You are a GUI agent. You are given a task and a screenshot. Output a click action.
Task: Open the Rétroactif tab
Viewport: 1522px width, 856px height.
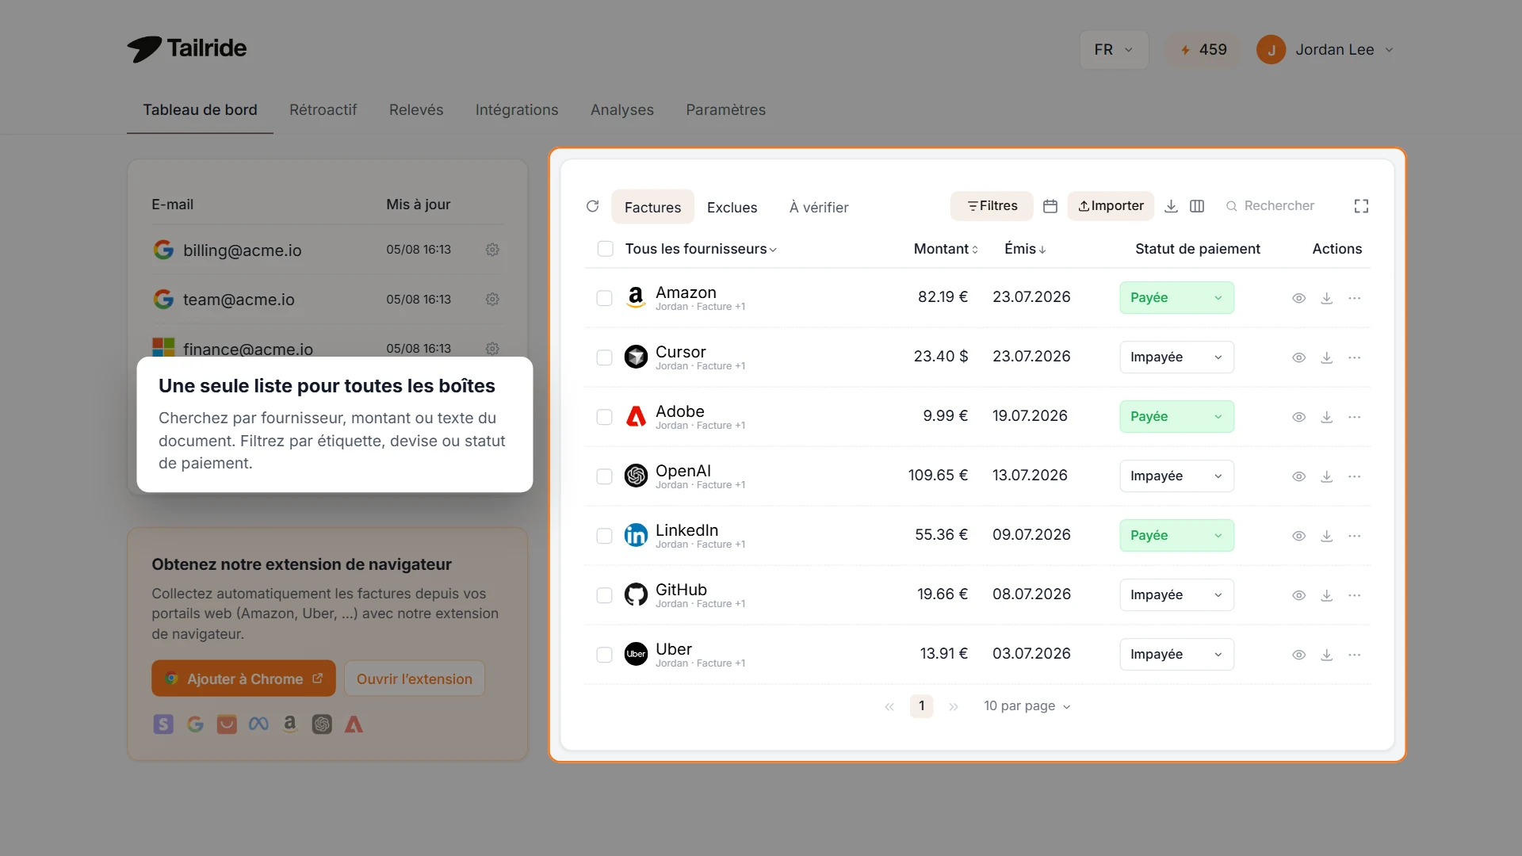click(323, 110)
